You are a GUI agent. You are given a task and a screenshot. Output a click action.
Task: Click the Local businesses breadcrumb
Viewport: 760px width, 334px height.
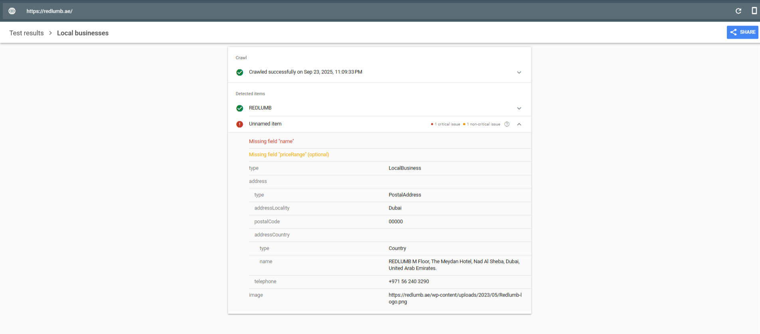tap(83, 33)
